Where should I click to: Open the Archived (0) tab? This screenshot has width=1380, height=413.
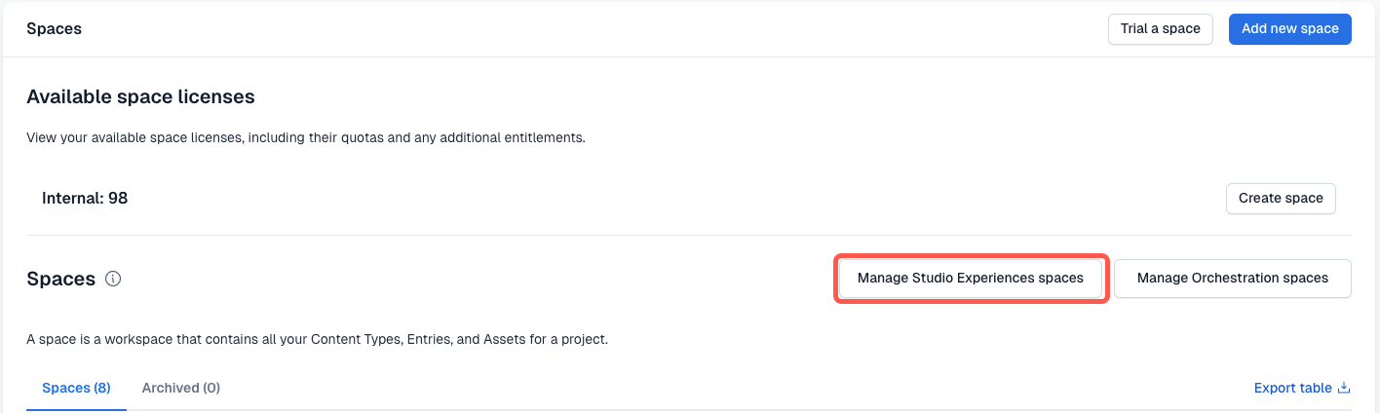tap(180, 388)
